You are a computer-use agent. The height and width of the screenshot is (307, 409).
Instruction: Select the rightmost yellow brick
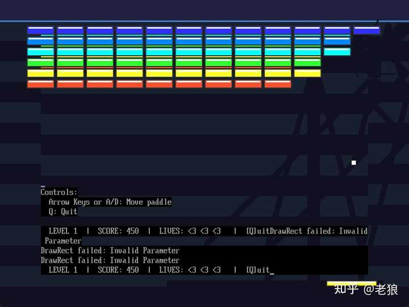pyautogui.click(x=307, y=73)
